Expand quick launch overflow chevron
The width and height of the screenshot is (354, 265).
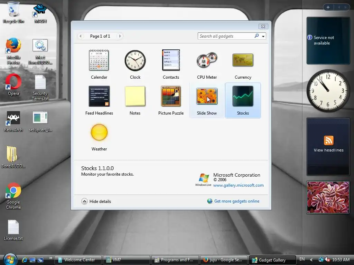coord(50,258)
